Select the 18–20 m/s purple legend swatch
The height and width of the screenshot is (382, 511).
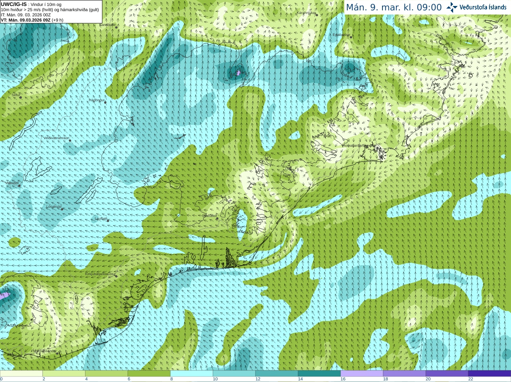pos(404,374)
